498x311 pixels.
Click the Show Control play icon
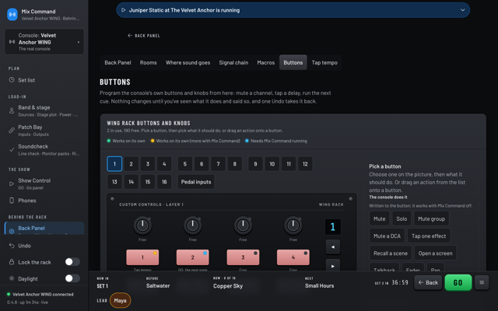tap(12, 183)
